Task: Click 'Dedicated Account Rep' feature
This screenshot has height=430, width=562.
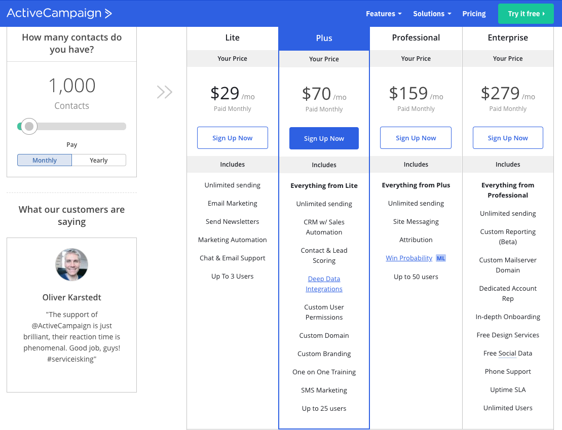Action: pyautogui.click(x=507, y=293)
